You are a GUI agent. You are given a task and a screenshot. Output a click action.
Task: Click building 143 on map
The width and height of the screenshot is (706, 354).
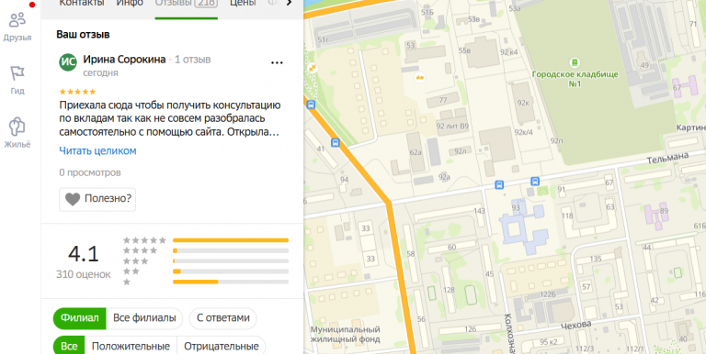pyautogui.click(x=480, y=211)
